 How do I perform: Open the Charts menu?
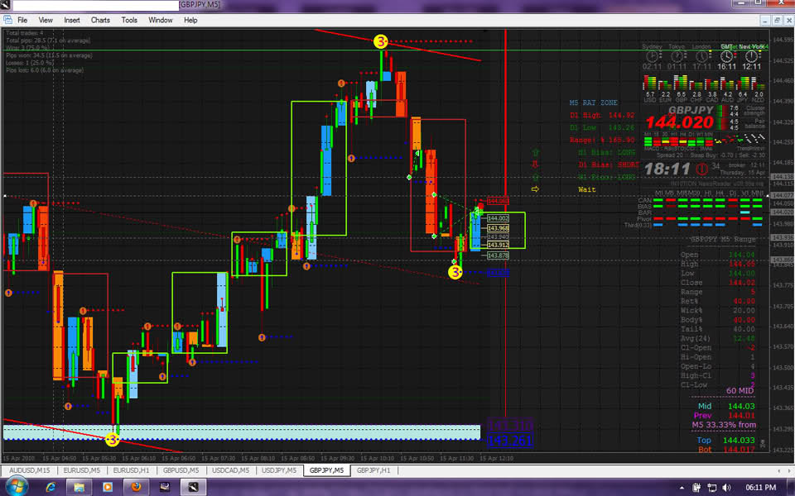(100, 20)
